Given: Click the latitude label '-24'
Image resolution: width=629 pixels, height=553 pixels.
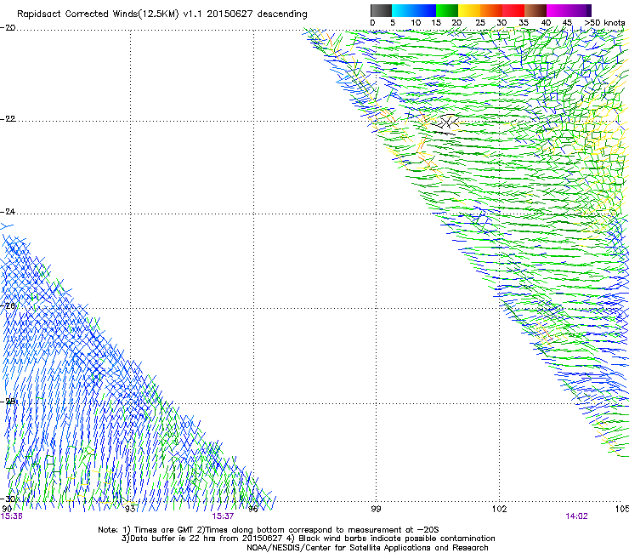Looking at the screenshot, I should (x=8, y=211).
